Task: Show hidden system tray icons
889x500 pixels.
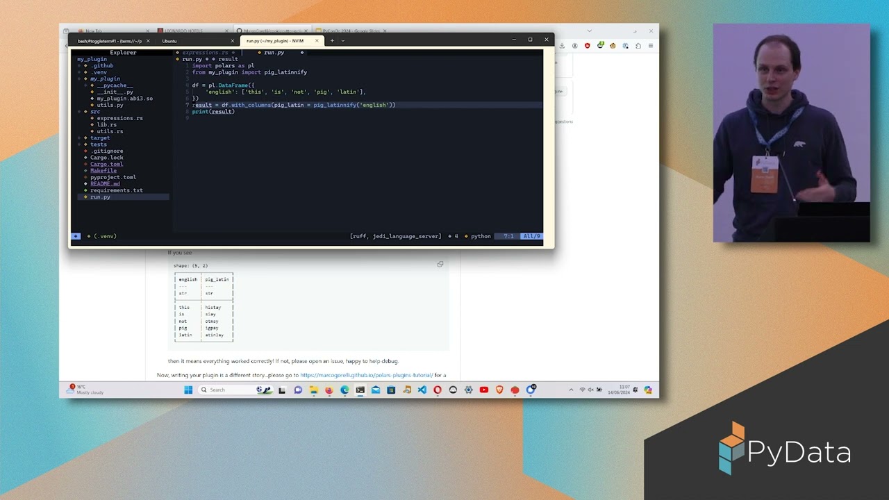Action: pos(571,390)
